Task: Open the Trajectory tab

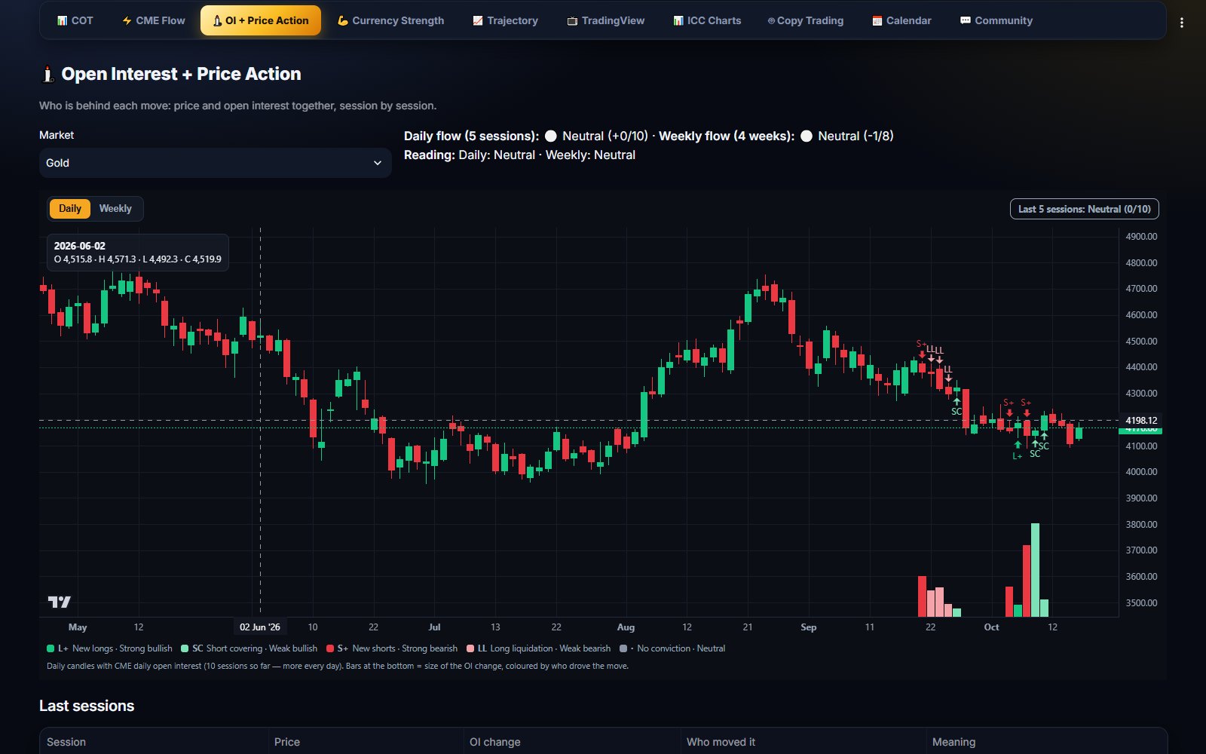Action: click(505, 20)
